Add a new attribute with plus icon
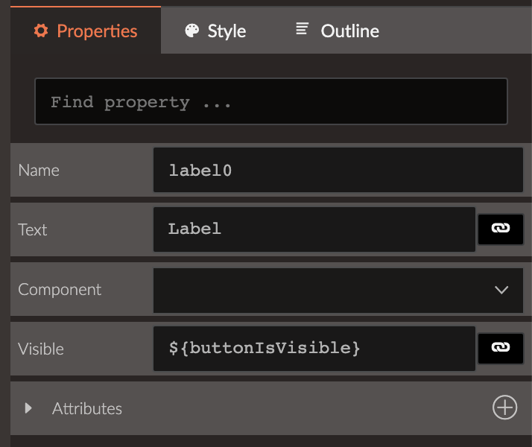Screen dimensions: 532x447 pyautogui.click(x=504, y=408)
